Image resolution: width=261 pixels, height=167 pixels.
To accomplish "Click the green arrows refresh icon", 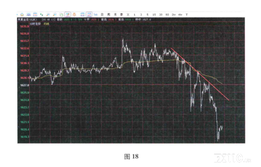I will pos(42,15).
